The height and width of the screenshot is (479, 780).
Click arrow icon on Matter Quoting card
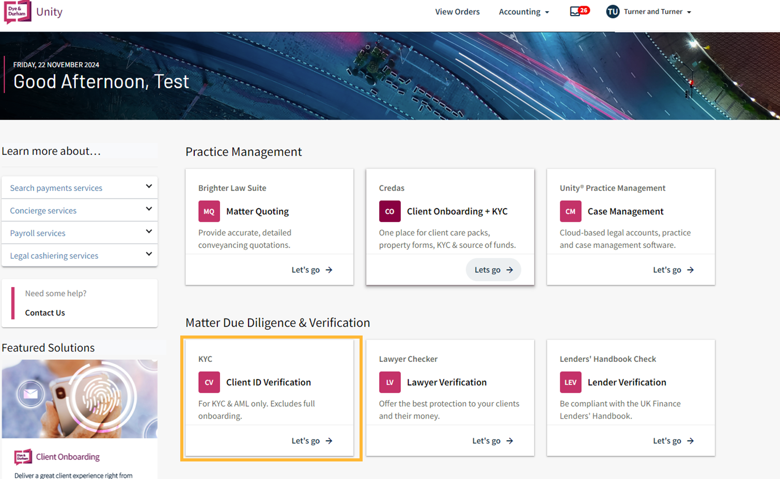click(x=329, y=270)
